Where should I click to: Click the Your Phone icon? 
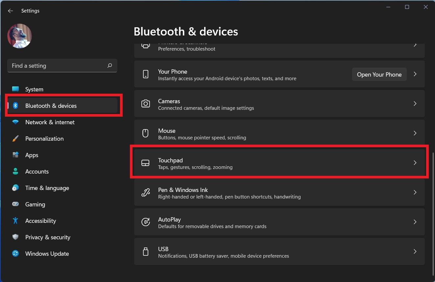click(145, 74)
